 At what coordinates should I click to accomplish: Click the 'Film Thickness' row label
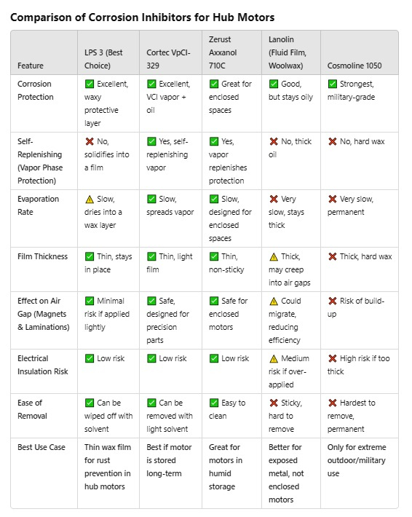[42, 256]
